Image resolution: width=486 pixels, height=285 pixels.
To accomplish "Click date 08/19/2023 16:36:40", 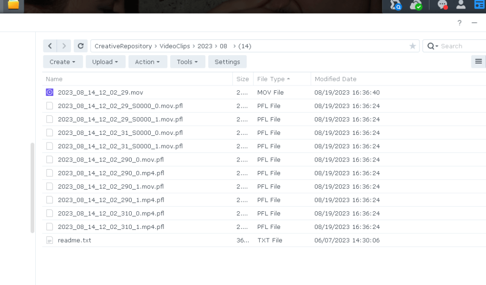I will (347, 92).
